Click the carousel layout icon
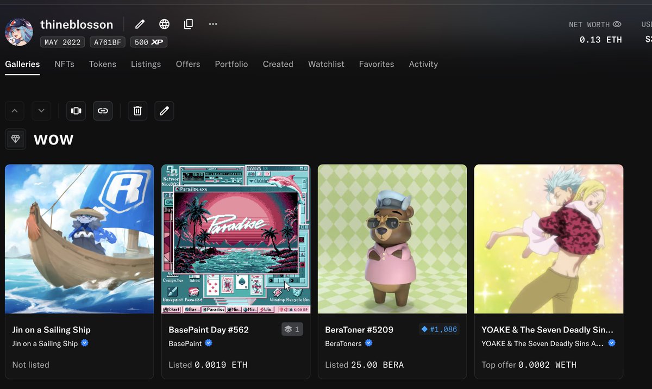The image size is (652, 389). pos(76,111)
